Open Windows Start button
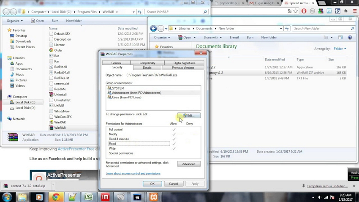 point(7,197)
